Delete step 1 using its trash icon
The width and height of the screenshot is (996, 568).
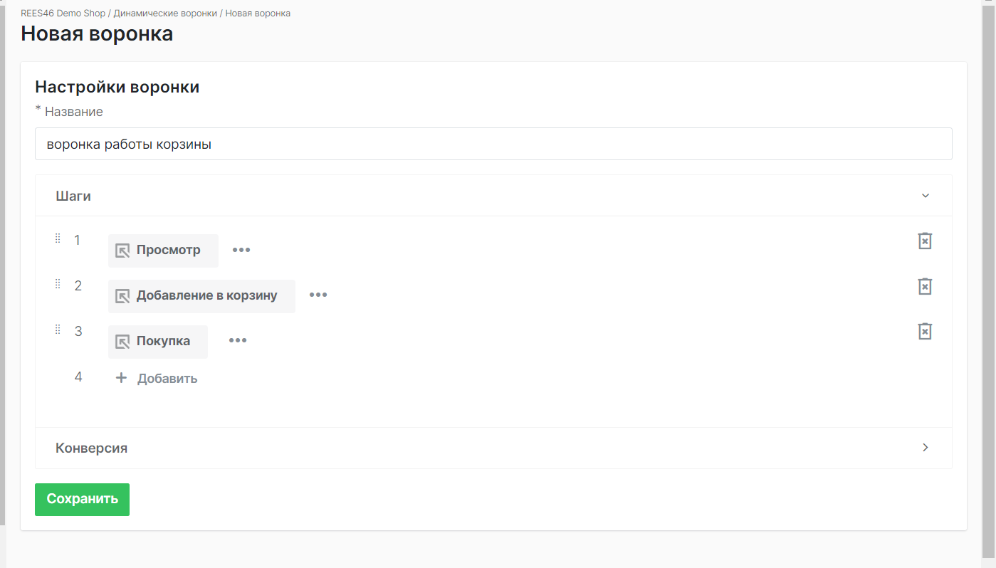924,241
